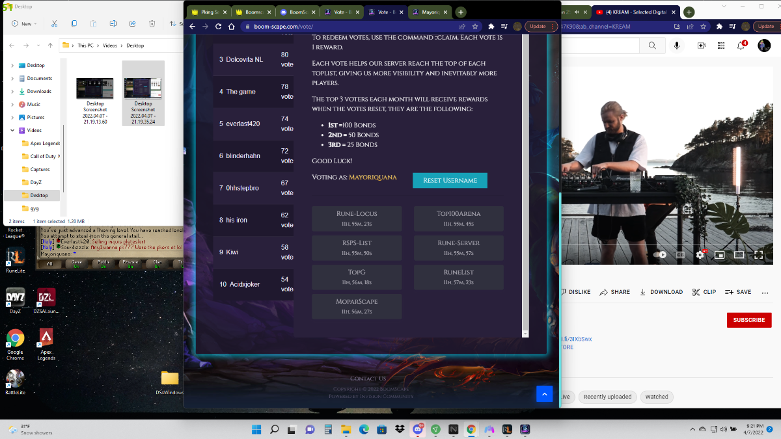Open extensions puzzle icon in boom-scape browser
The image size is (781, 439).
(x=491, y=27)
